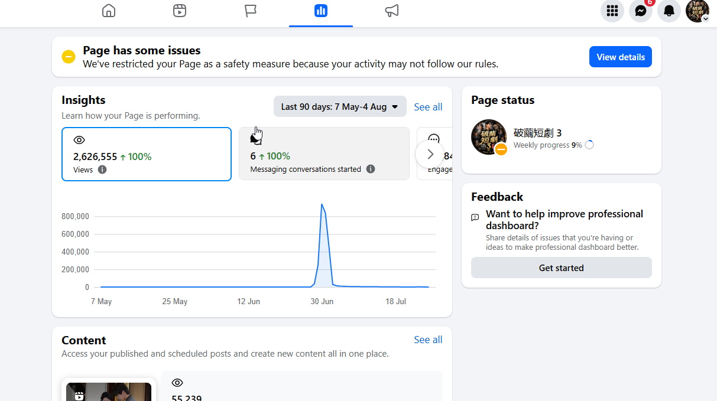The image size is (717, 401).
Task: Open the Reels video tab icon
Action: click(x=180, y=11)
